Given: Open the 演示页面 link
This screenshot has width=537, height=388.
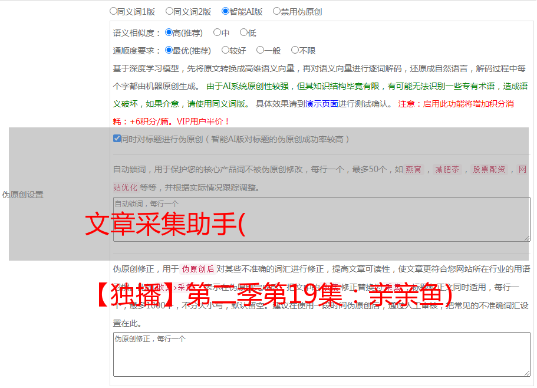Looking at the screenshot, I should coord(322,104).
